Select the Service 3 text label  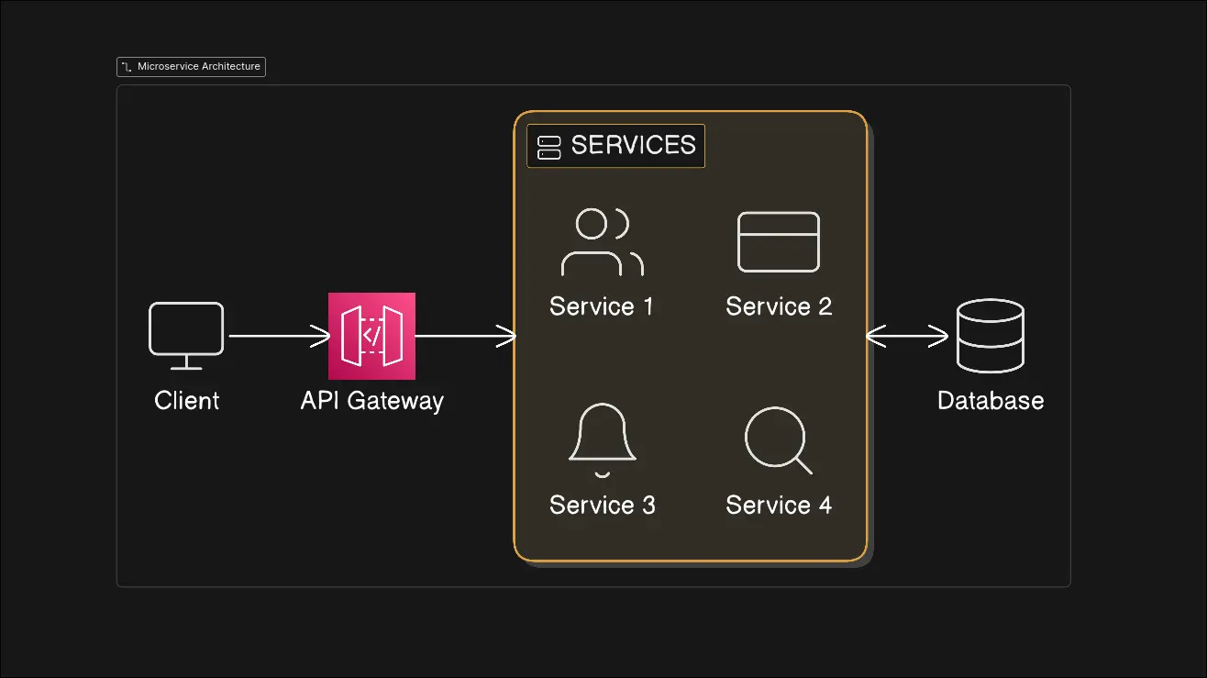(x=602, y=506)
